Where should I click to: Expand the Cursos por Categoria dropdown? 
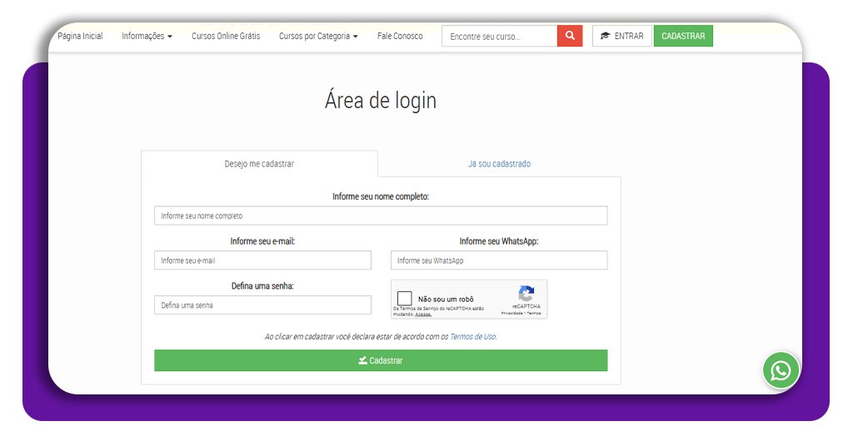[x=318, y=37]
